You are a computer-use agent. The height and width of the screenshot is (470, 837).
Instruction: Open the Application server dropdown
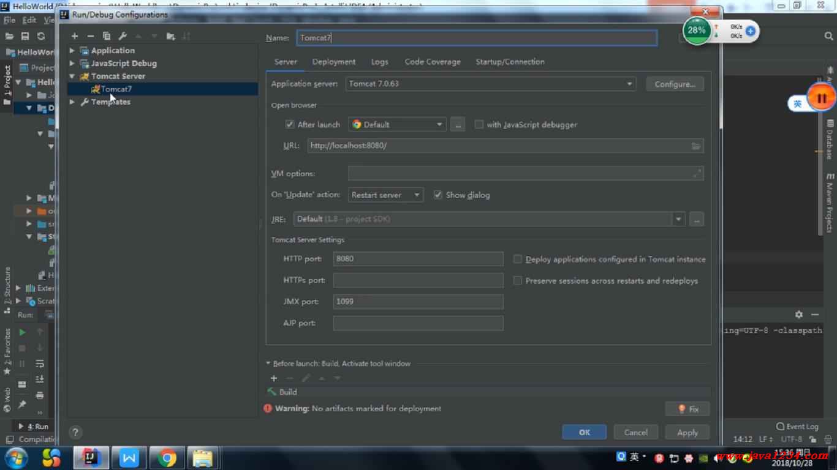click(x=491, y=84)
